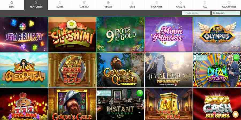Expand the All providers dropdown
This screenshot has height=120, width=241.
[x=226, y=13]
